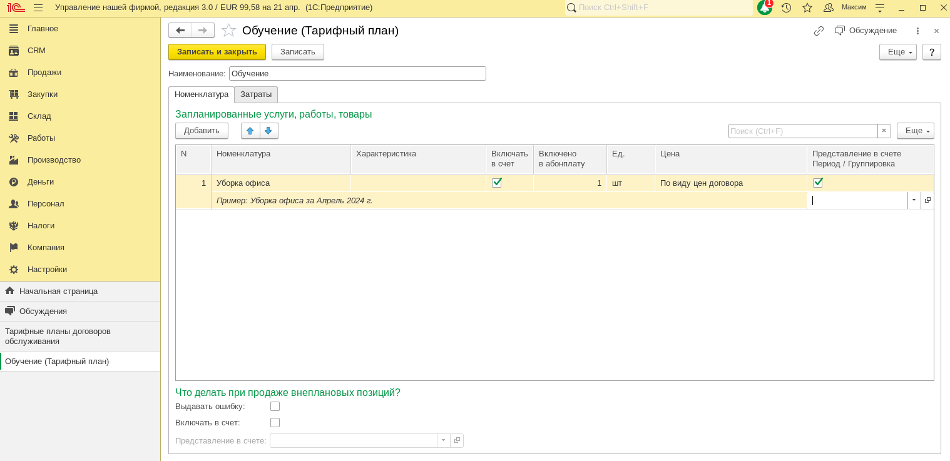950x461 pixels.
Task: Click the Записать button
Action: coord(298,52)
